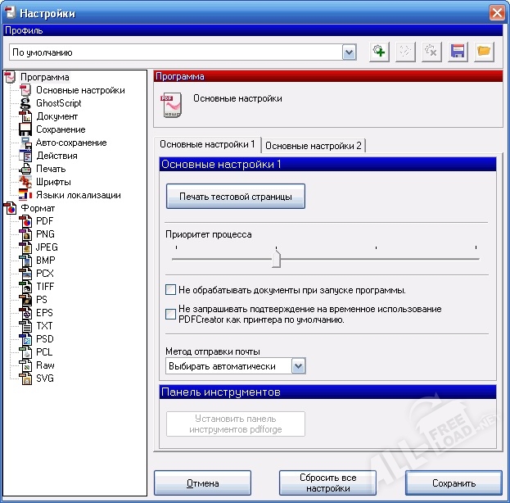Screen dimensions: 510x503
Task: Click the 'Печать тестовой страницы' button
Action: tap(235, 197)
